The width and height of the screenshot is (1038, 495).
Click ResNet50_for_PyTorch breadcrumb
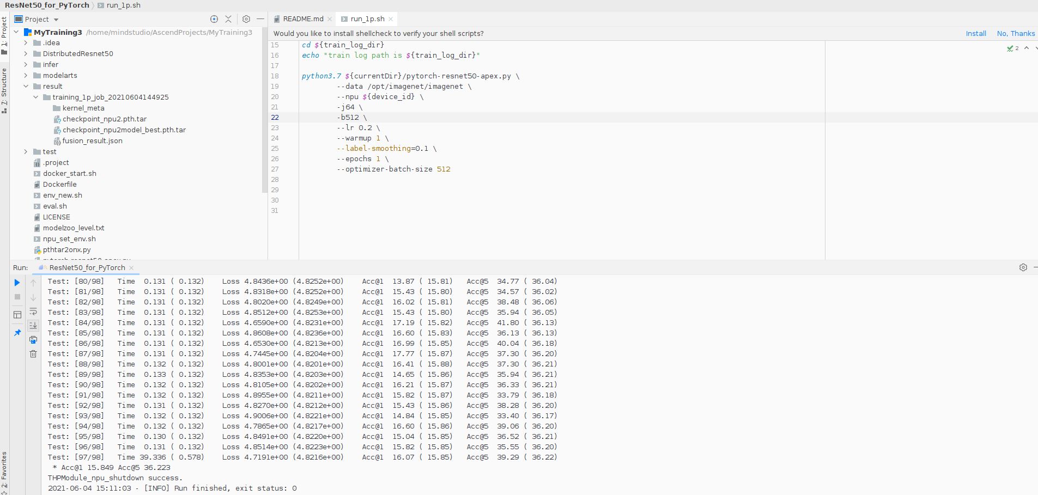click(47, 5)
